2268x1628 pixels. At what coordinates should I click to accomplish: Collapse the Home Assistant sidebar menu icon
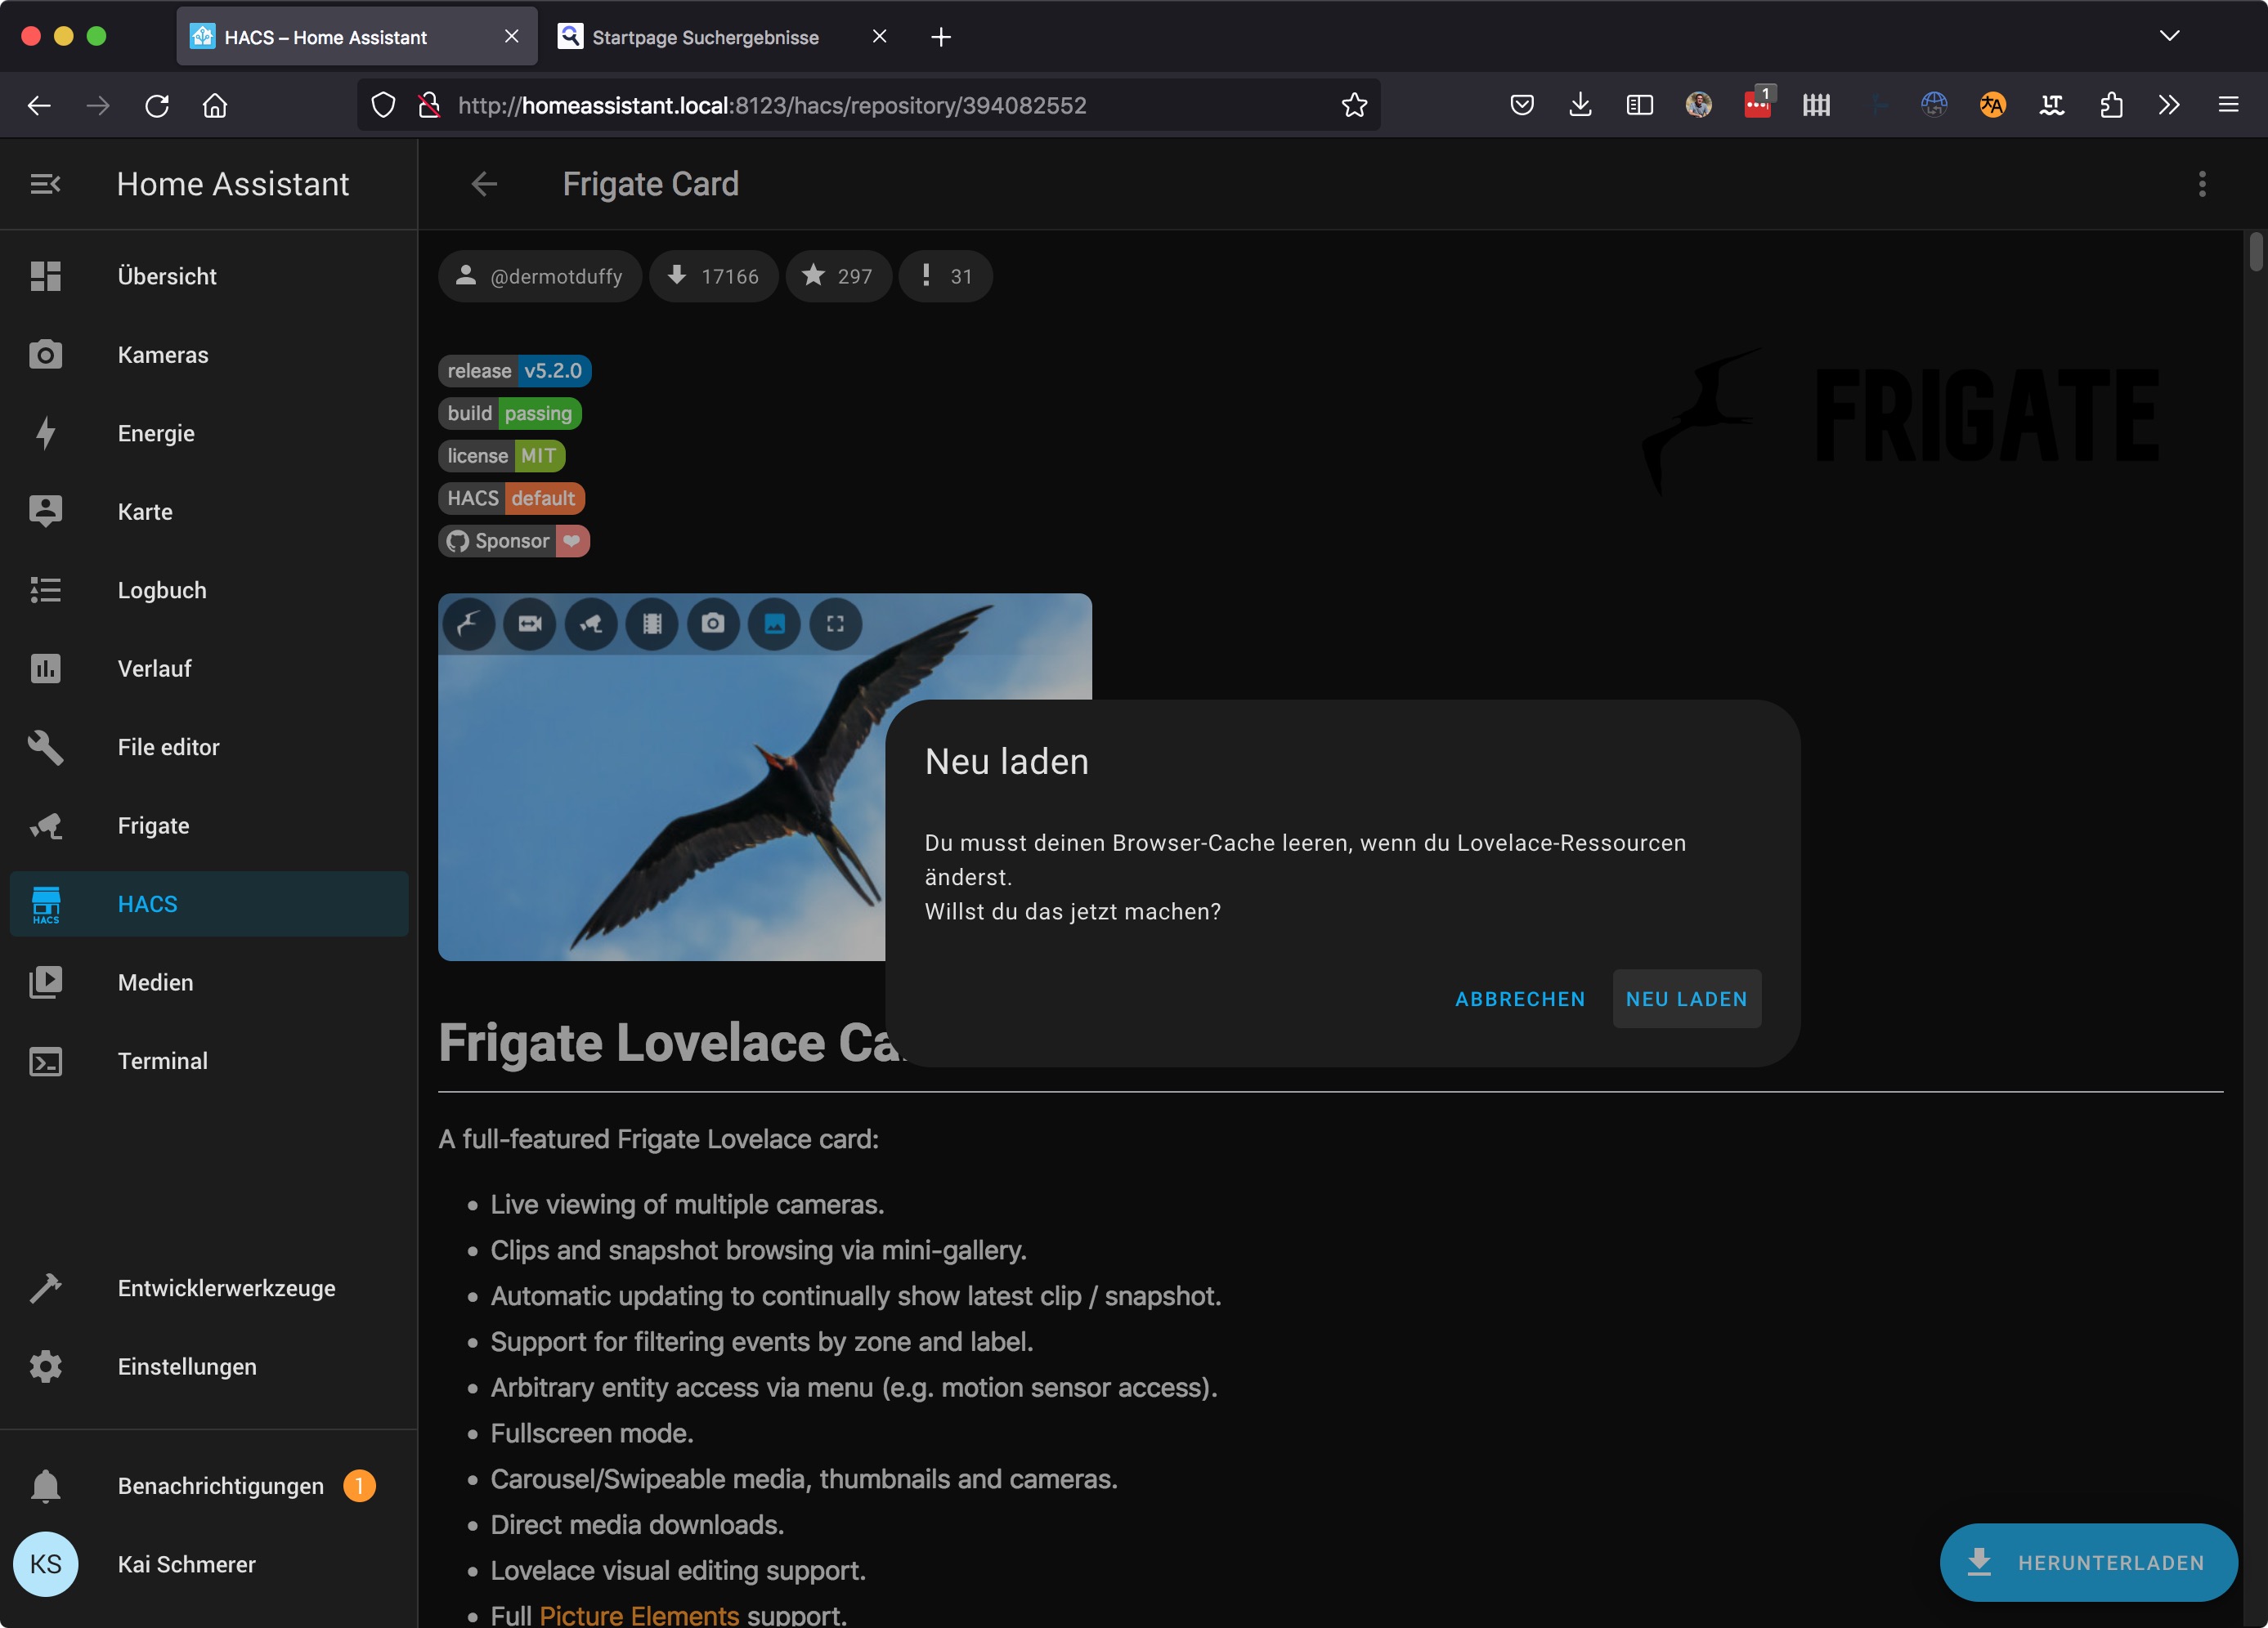click(45, 184)
